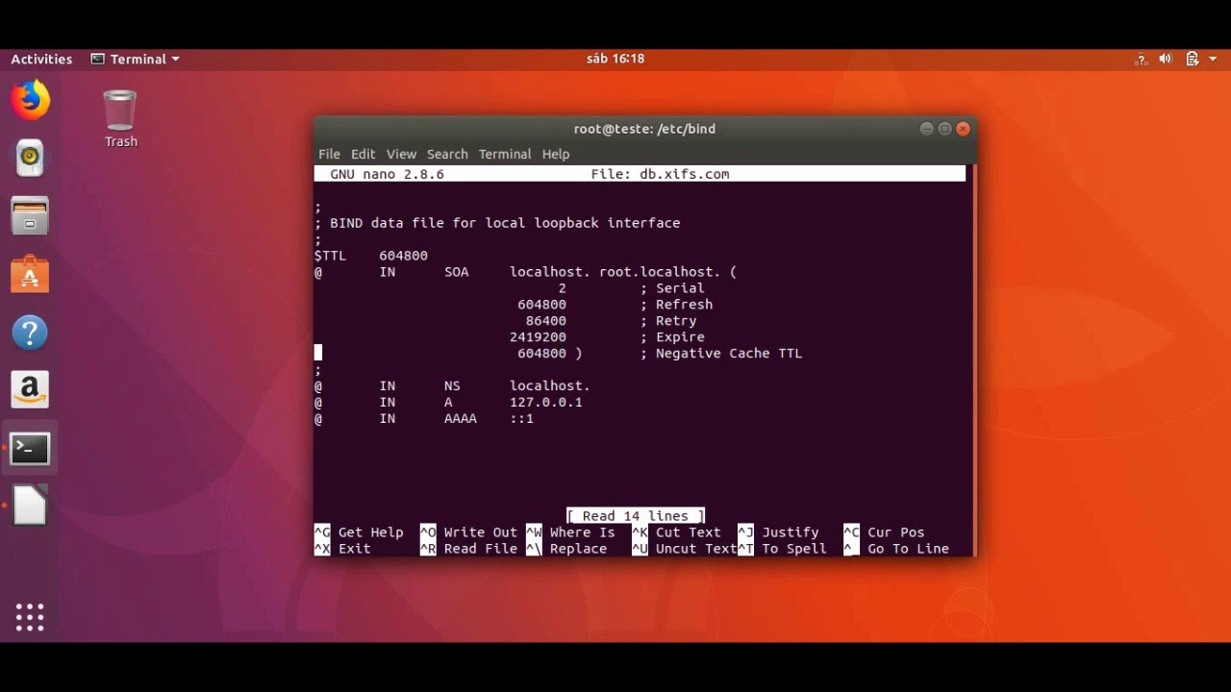Maximize the terminal window
Image resolution: width=1231 pixels, height=692 pixels.
(x=944, y=129)
